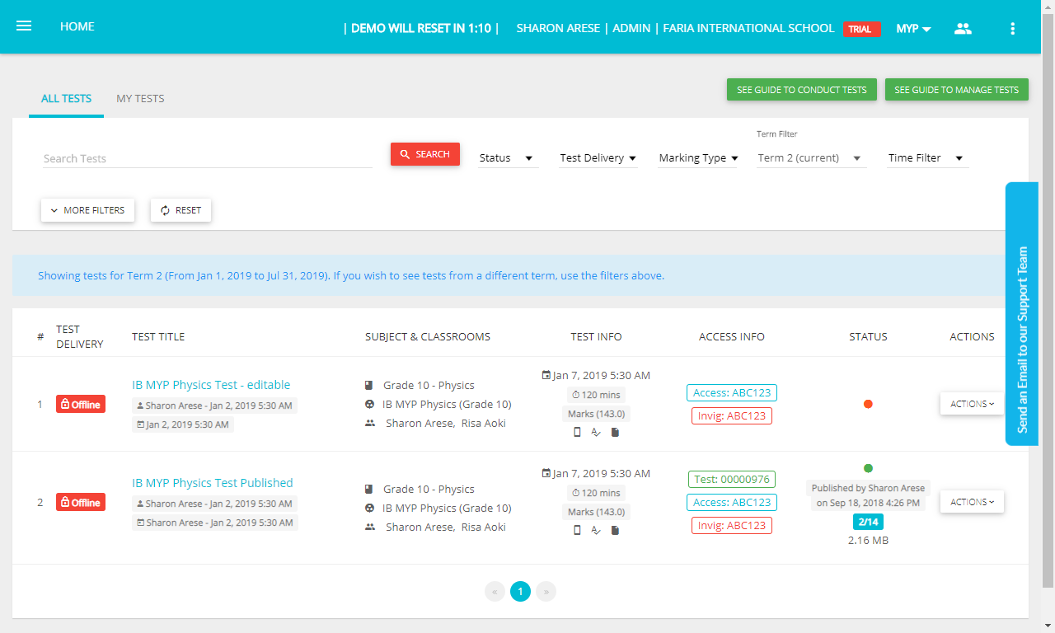Viewport: 1055px width, 633px height.
Task: Select the ALL TESTS tab
Action: coord(66,99)
